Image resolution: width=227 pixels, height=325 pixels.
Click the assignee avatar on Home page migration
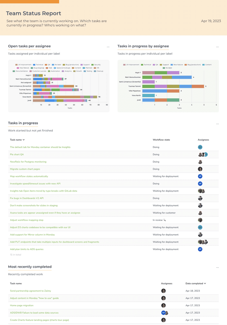tap(163, 305)
